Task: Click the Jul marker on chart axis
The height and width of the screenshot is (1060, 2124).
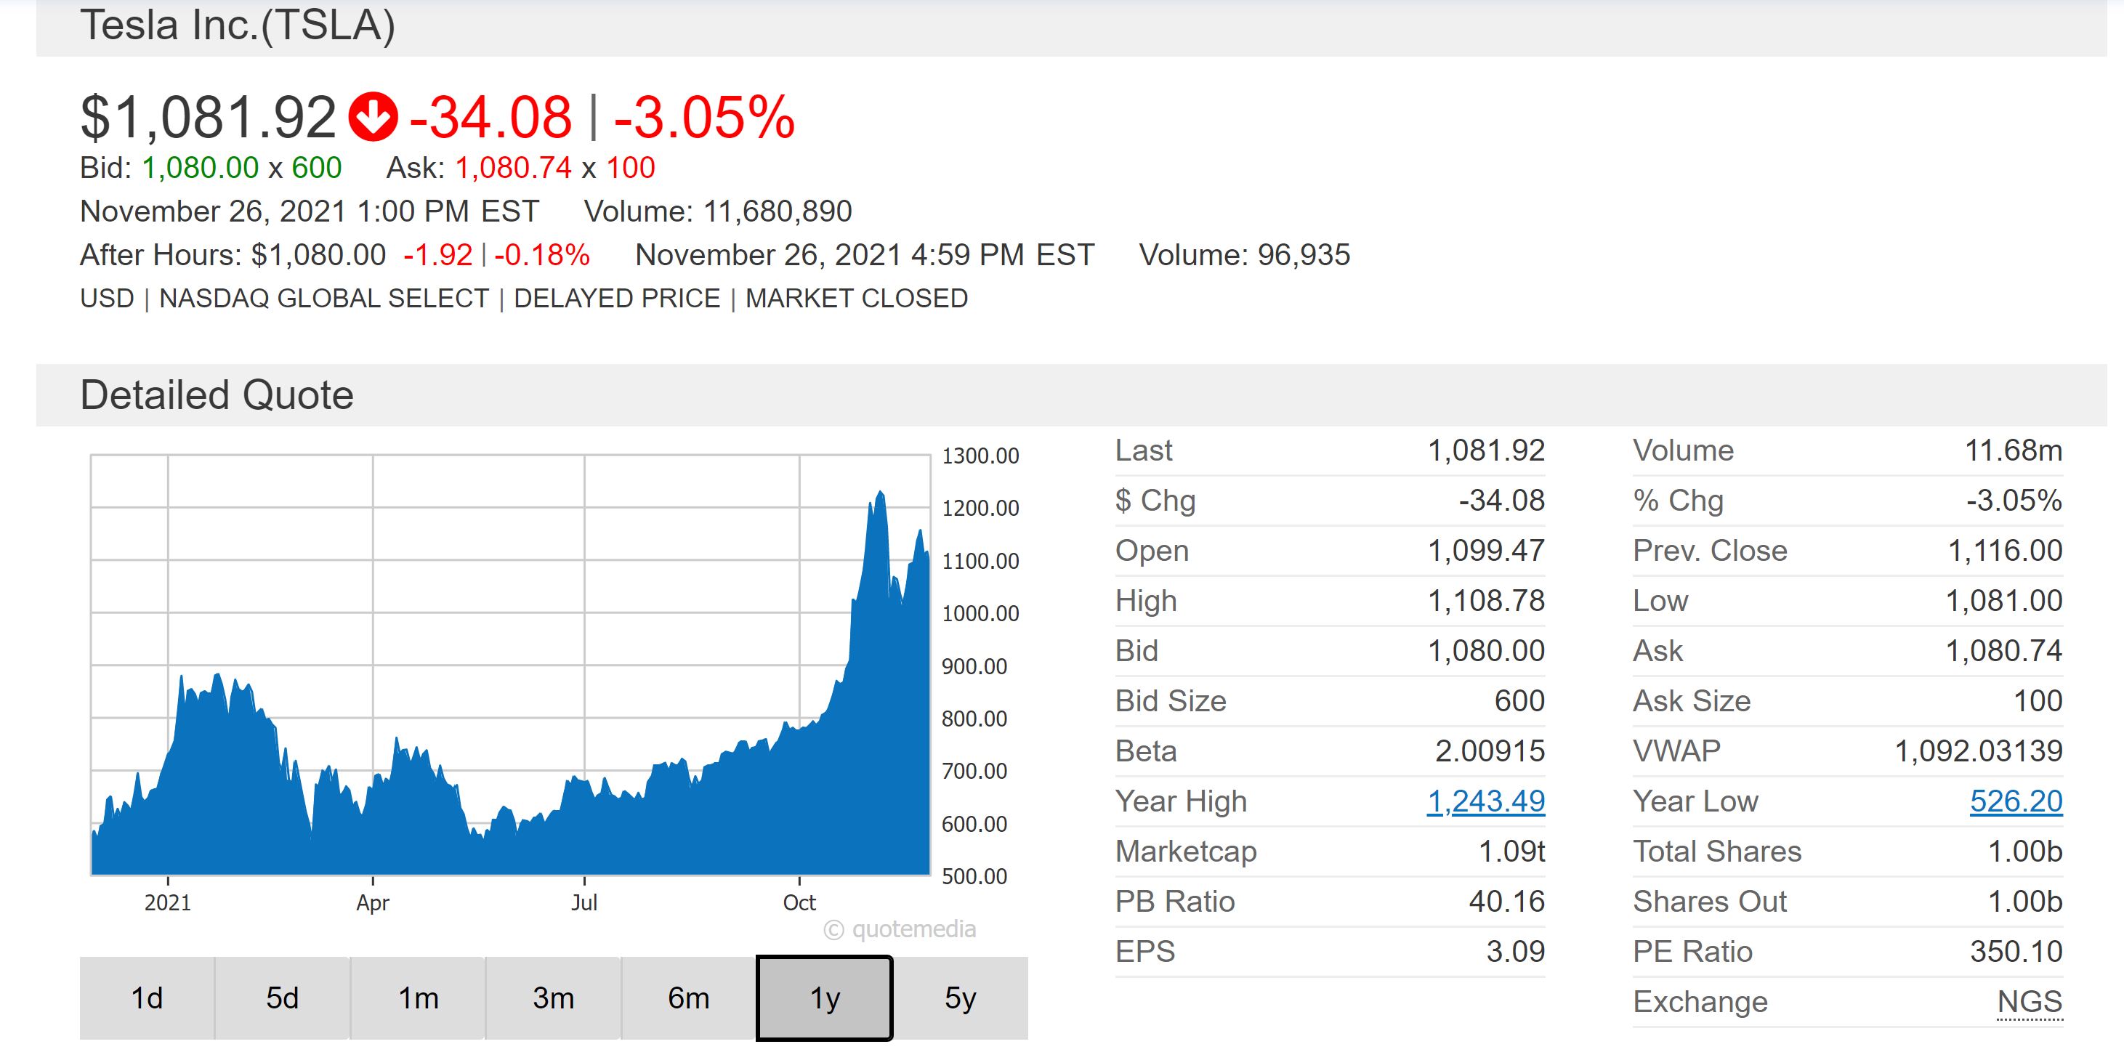Action: (584, 902)
